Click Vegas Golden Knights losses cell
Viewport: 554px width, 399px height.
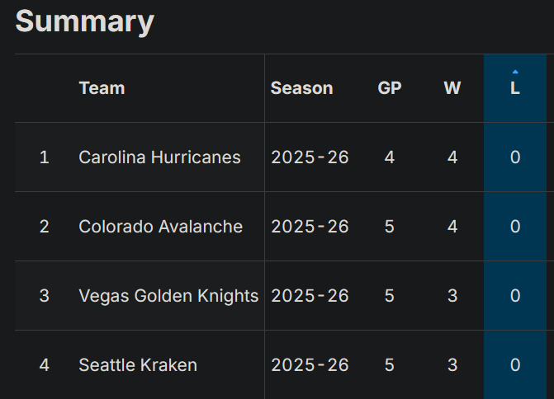515,295
